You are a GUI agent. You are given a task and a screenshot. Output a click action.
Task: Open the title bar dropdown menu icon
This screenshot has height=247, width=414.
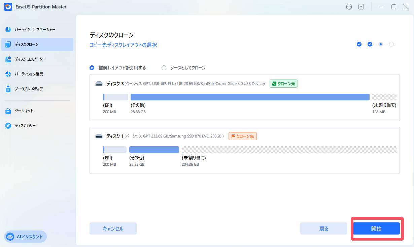pos(361,7)
